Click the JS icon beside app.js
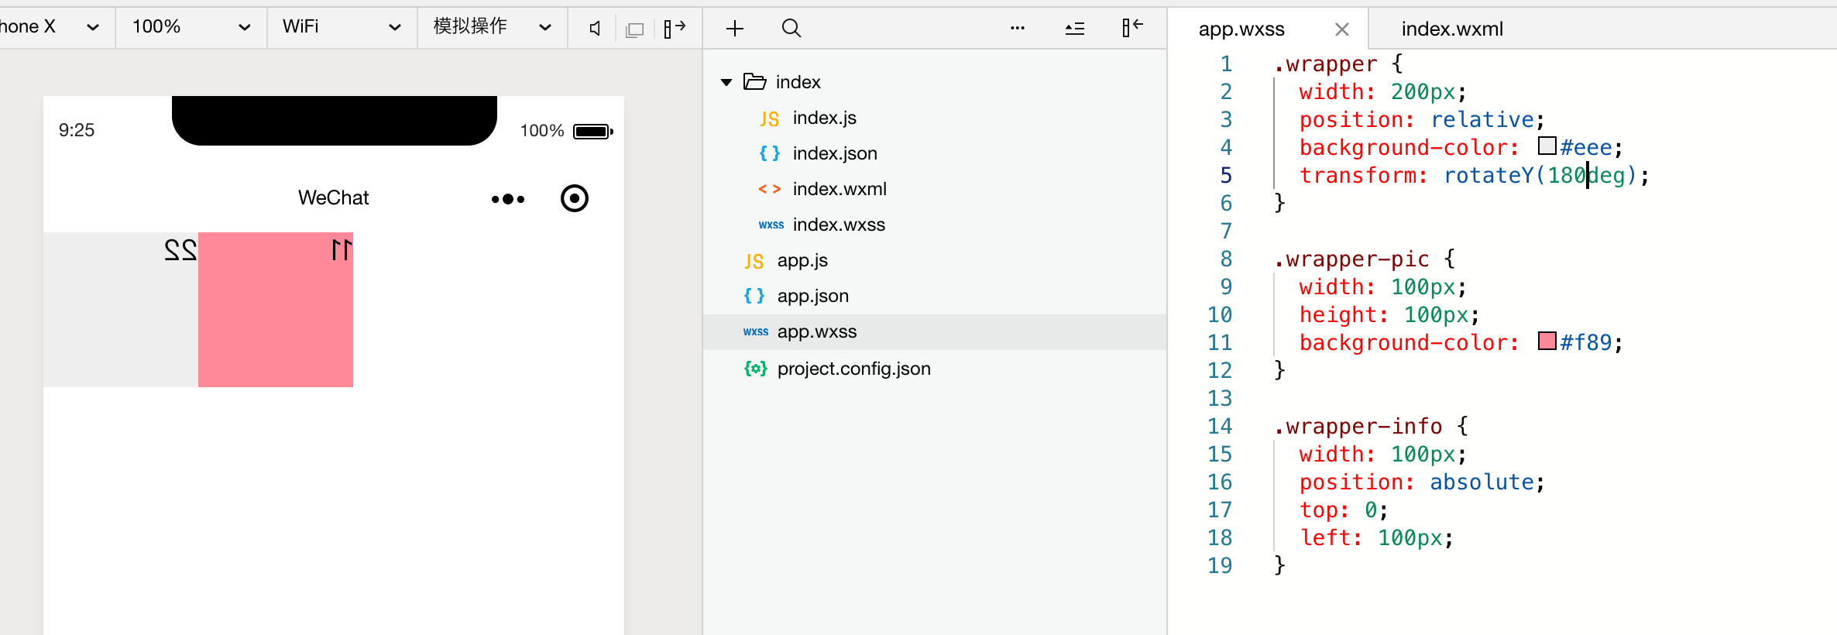The height and width of the screenshot is (635, 1837). [x=754, y=261]
